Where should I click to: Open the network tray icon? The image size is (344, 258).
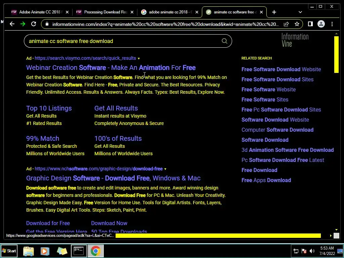click(x=296, y=251)
